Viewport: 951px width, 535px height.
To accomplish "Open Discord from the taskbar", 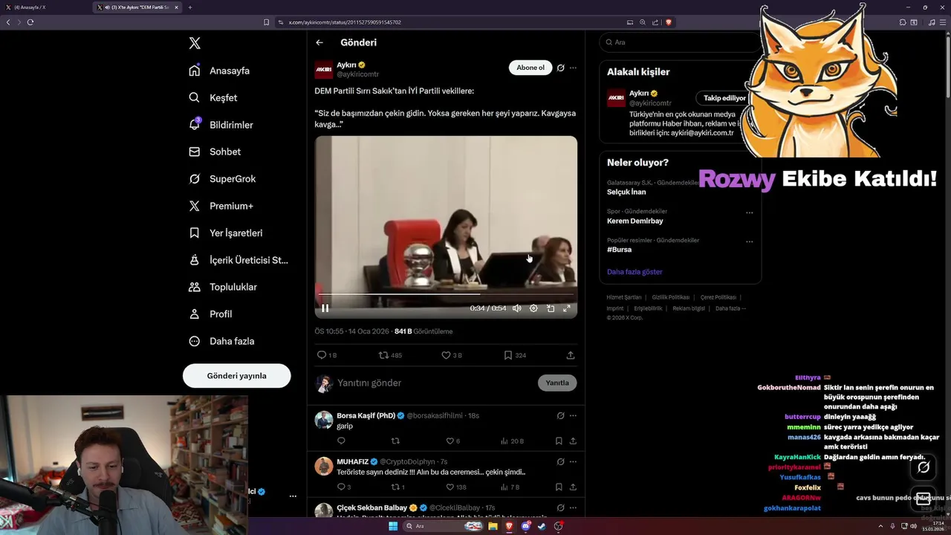I will coord(526,526).
